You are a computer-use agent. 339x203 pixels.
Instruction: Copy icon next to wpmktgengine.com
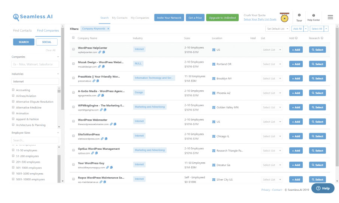(105, 110)
